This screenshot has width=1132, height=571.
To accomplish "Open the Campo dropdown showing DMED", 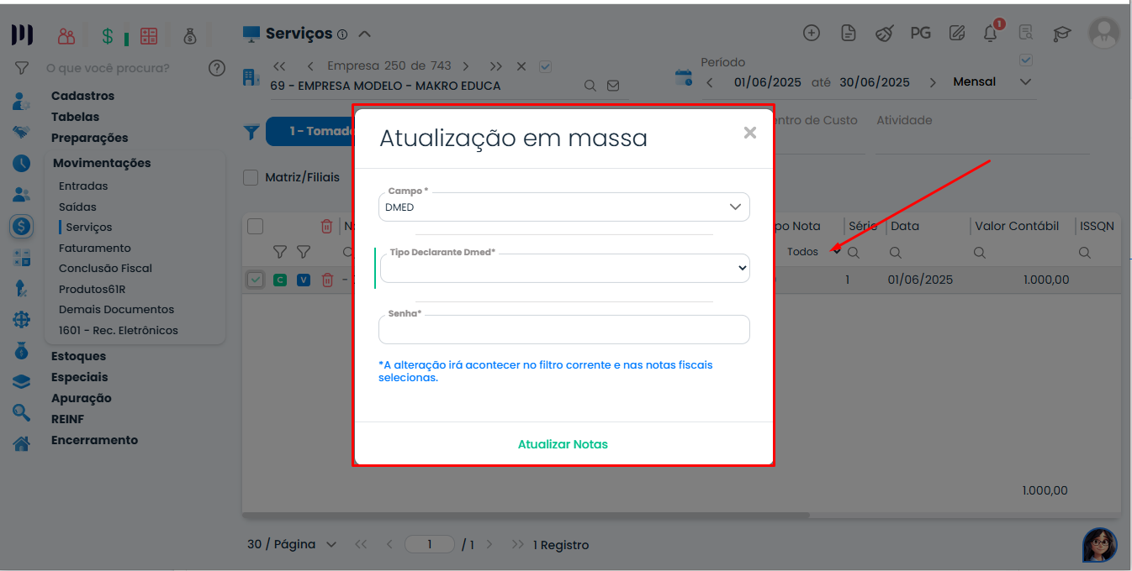I will 564,207.
